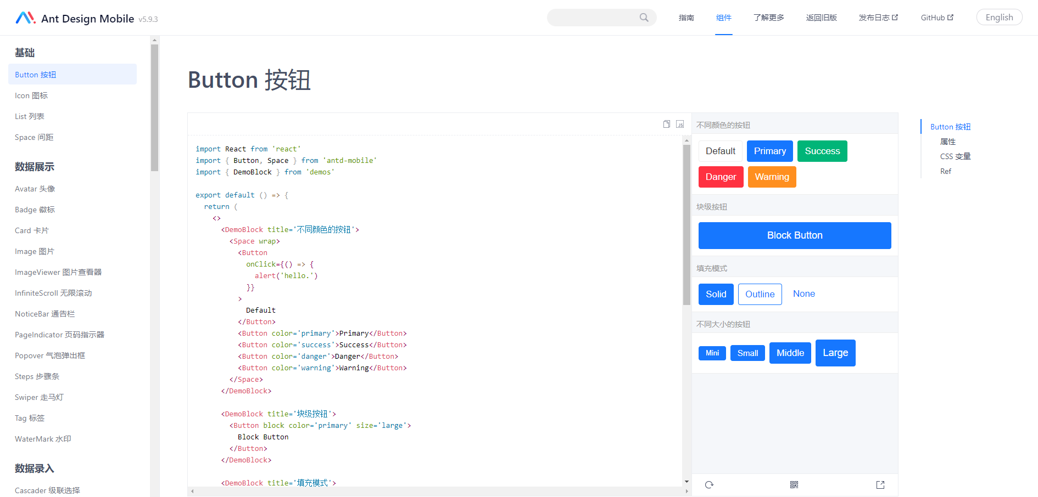Click the green Success button
The image size is (1038, 497).
tap(823, 151)
